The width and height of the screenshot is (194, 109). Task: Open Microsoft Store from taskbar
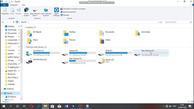52,106
